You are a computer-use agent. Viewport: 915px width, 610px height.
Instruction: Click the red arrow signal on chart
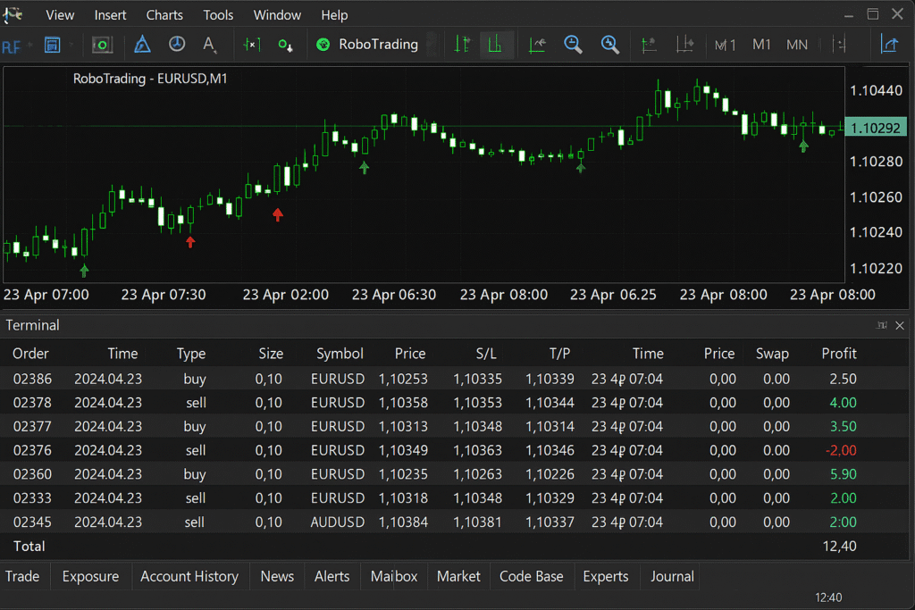[278, 214]
